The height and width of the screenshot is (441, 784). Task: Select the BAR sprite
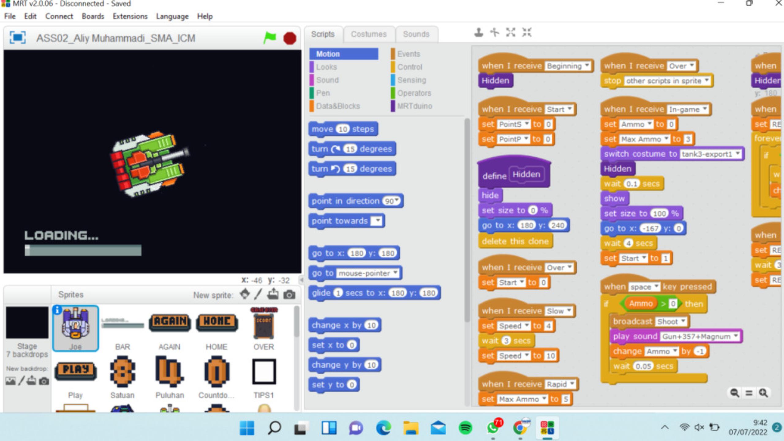pyautogui.click(x=123, y=329)
